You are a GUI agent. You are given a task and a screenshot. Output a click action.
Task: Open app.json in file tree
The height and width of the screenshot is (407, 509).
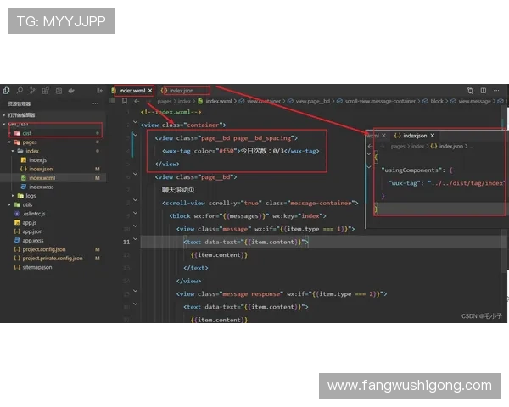[32, 231]
